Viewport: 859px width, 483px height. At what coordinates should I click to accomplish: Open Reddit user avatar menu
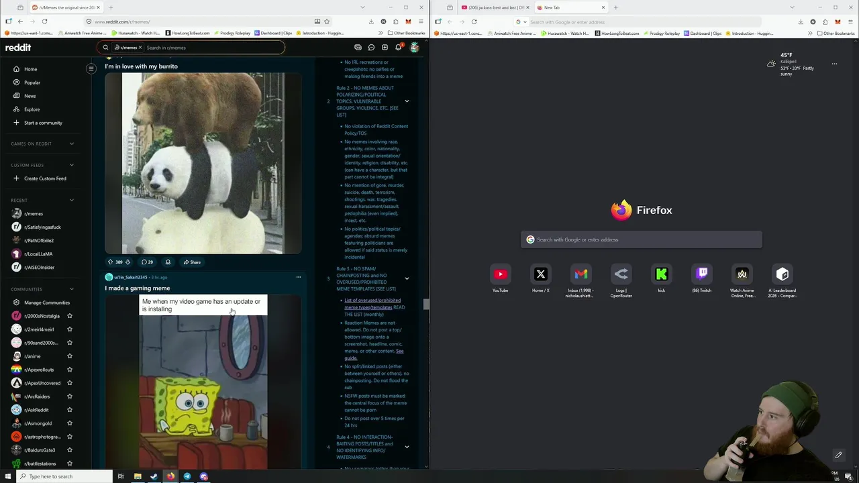(x=414, y=48)
